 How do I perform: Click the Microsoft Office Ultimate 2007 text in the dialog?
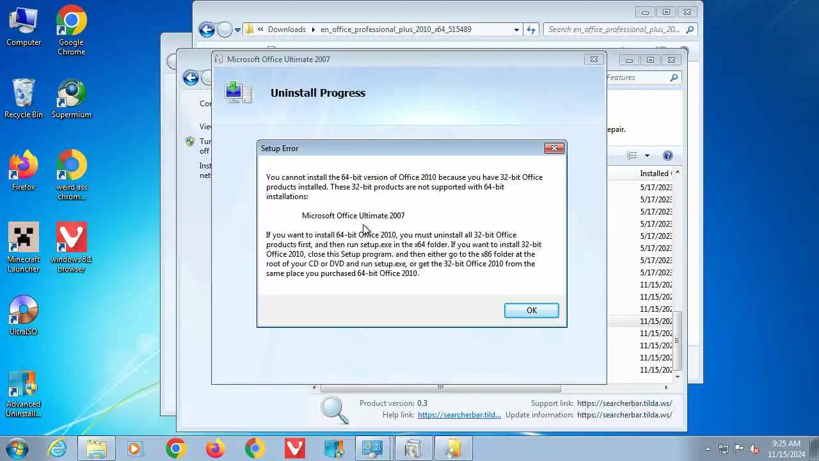click(x=353, y=216)
